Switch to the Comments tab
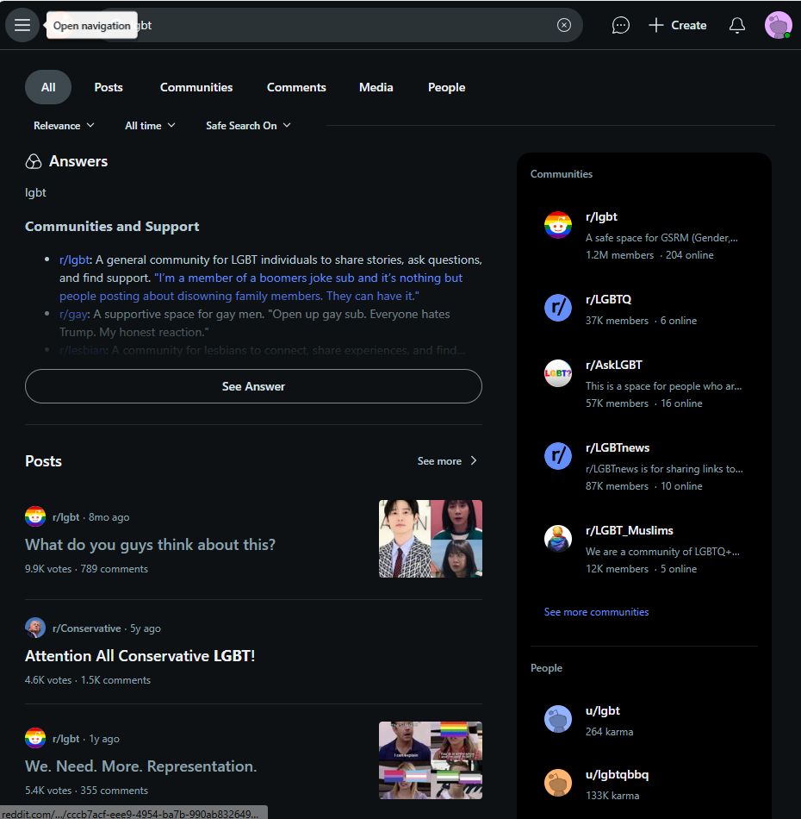Image resolution: width=801 pixels, height=819 pixels. click(x=296, y=87)
